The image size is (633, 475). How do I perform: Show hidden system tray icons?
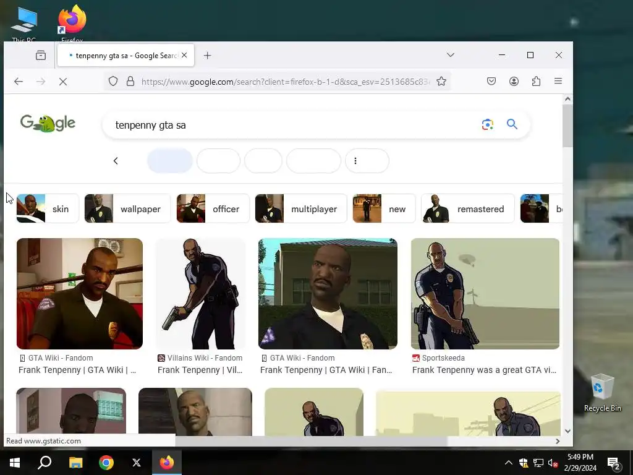click(509, 463)
